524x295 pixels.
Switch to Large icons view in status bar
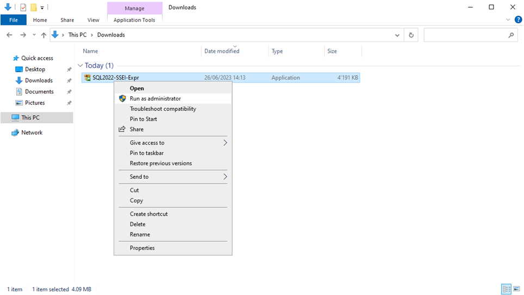click(516, 289)
